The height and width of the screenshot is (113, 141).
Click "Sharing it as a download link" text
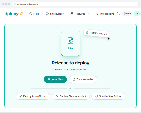[x=70, y=70]
